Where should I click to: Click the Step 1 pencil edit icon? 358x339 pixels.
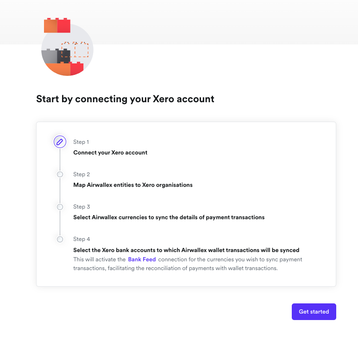pos(60,142)
